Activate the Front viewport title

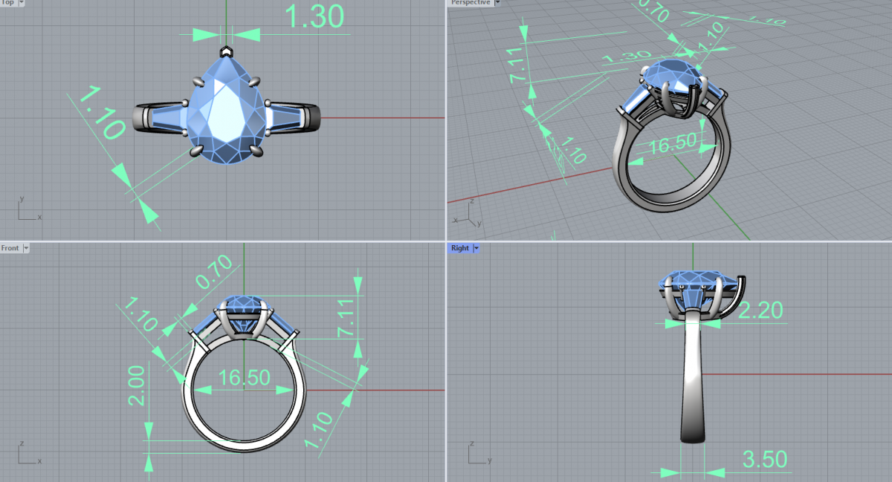(10, 248)
